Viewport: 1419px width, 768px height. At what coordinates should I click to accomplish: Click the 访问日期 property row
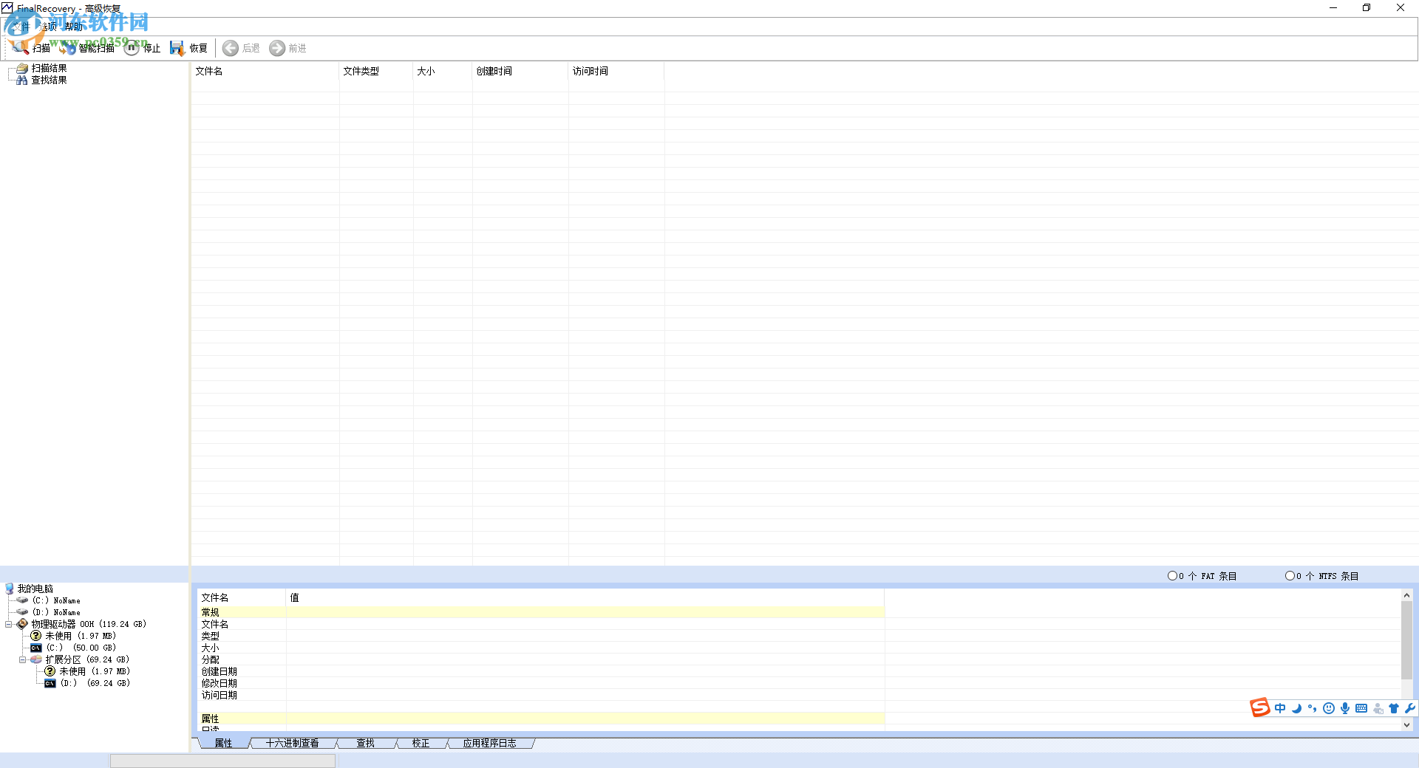click(541, 695)
